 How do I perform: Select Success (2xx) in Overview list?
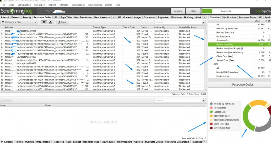tap(223, 40)
